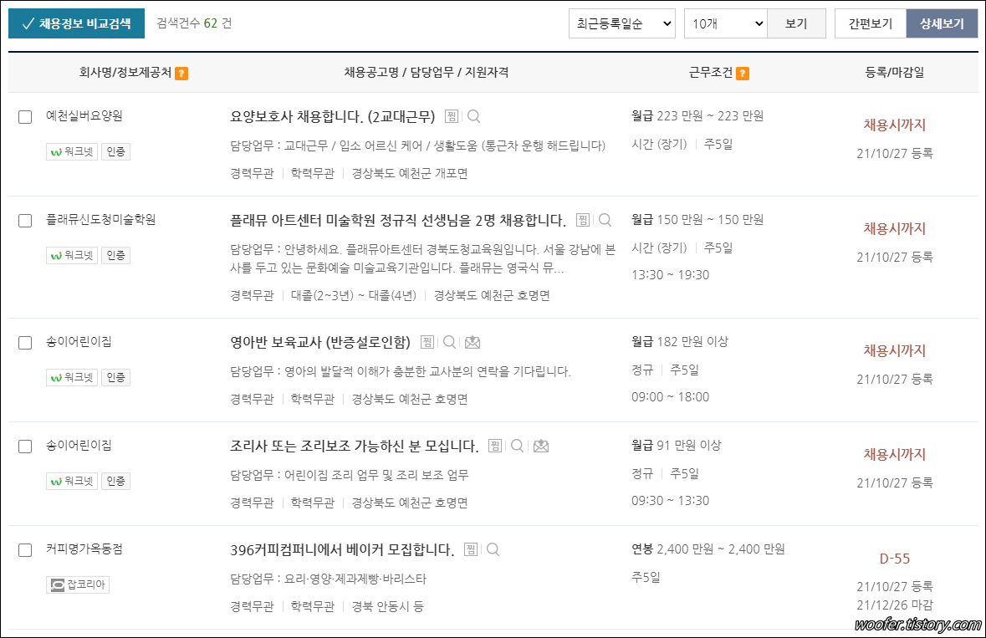Image resolution: width=986 pixels, height=638 pixels.
Task: Click 인증 badge under 플래뮤신도청미술학원
Action: pos(115,255)
